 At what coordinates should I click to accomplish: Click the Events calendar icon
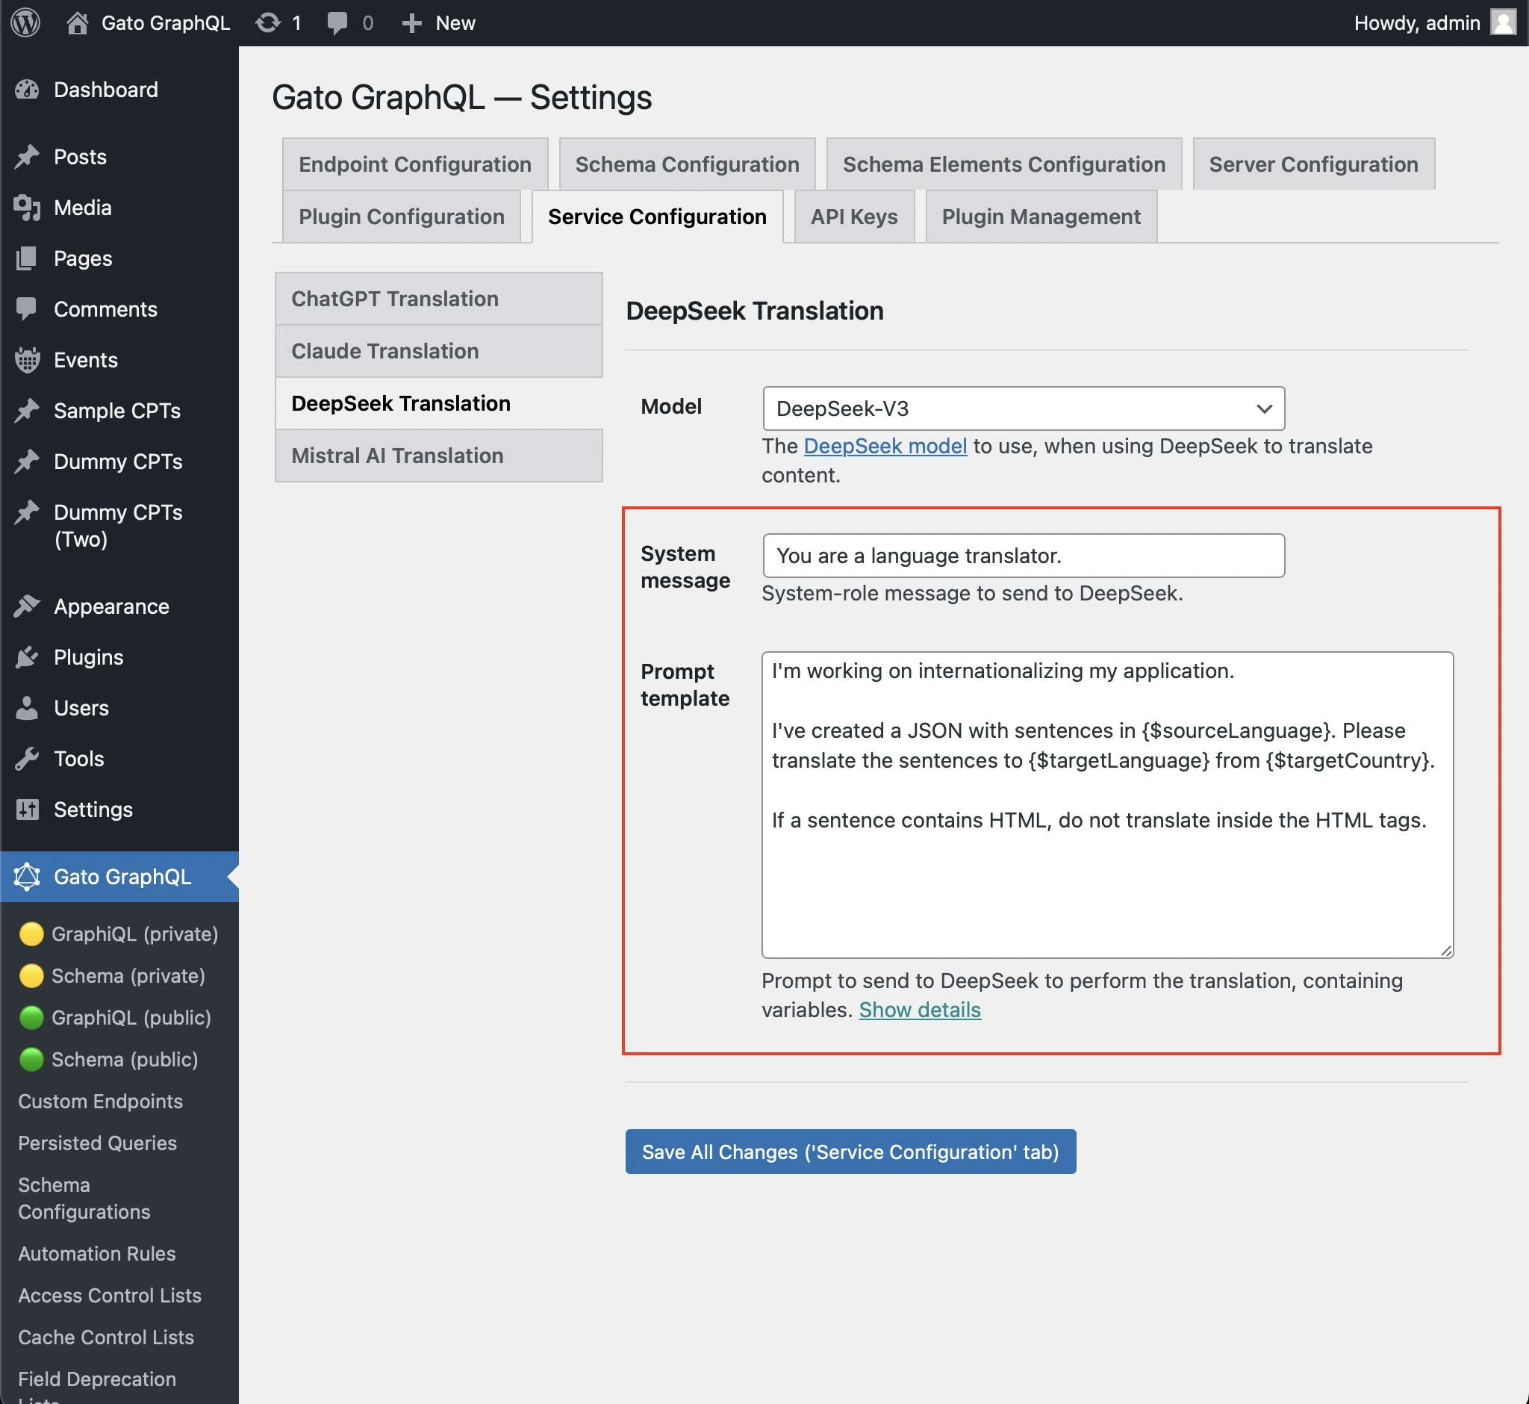tap(28, 360)
